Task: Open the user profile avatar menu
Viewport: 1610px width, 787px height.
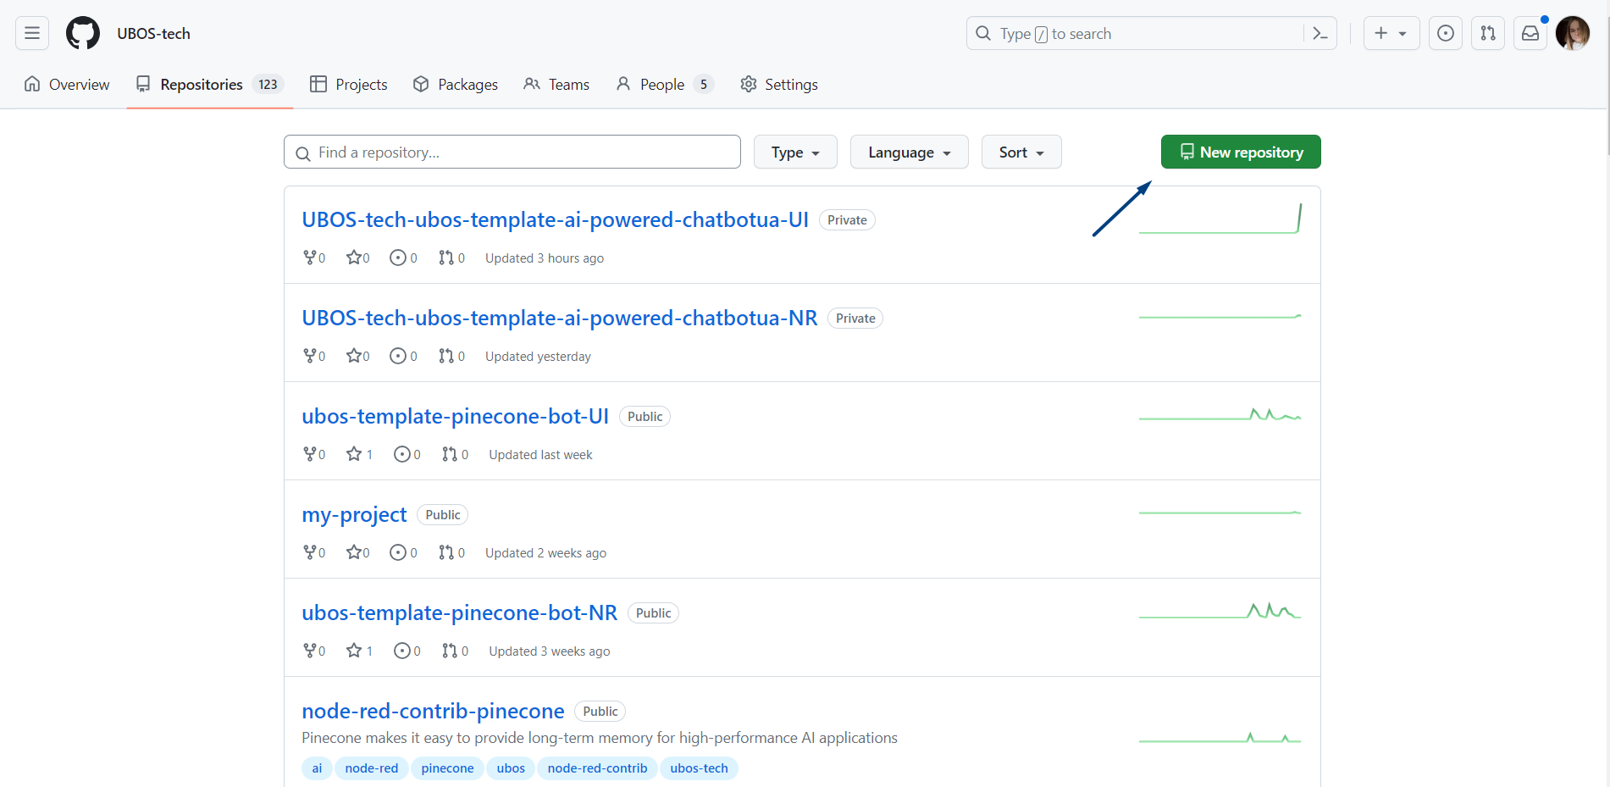Action: pyautogui.click(x=1573, y=33)
